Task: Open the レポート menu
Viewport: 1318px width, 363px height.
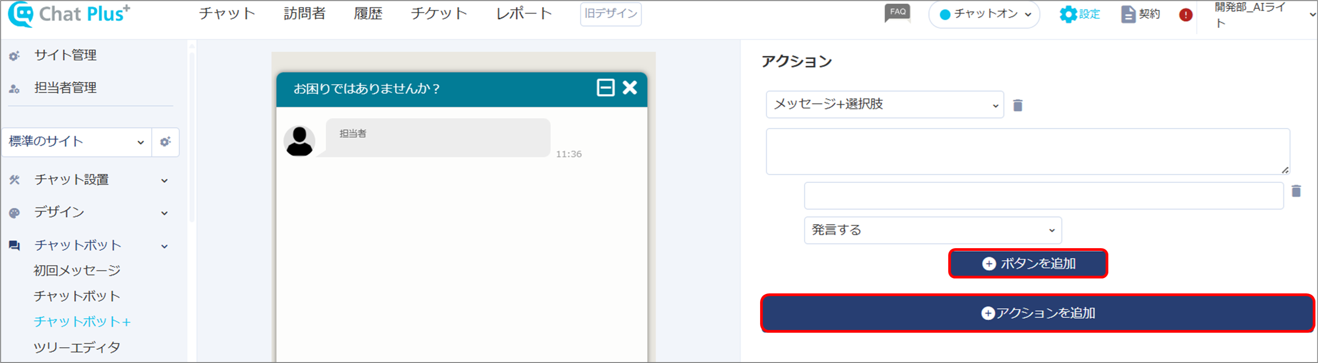Action: coord(524,13)
